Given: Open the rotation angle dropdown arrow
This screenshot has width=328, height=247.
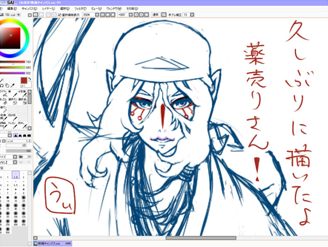Looking at the screenshot, I should point(131,15).
